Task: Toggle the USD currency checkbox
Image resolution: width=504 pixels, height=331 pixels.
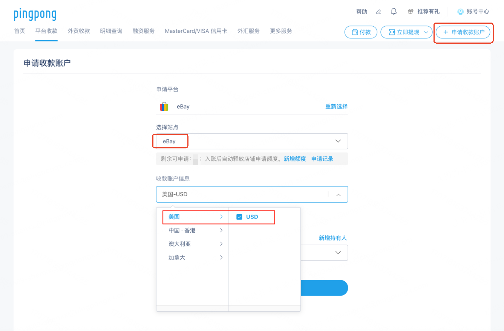Action: pyautogui.click(x=239, y=217)
